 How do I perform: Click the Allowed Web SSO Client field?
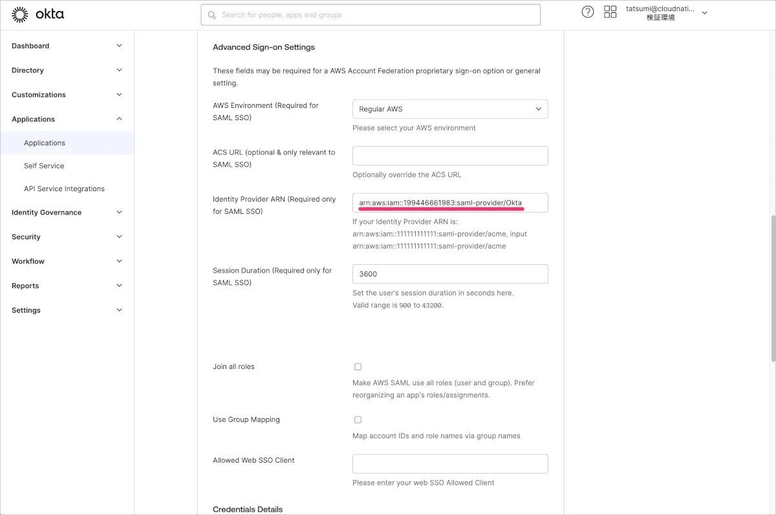click(x=450, y=464)
